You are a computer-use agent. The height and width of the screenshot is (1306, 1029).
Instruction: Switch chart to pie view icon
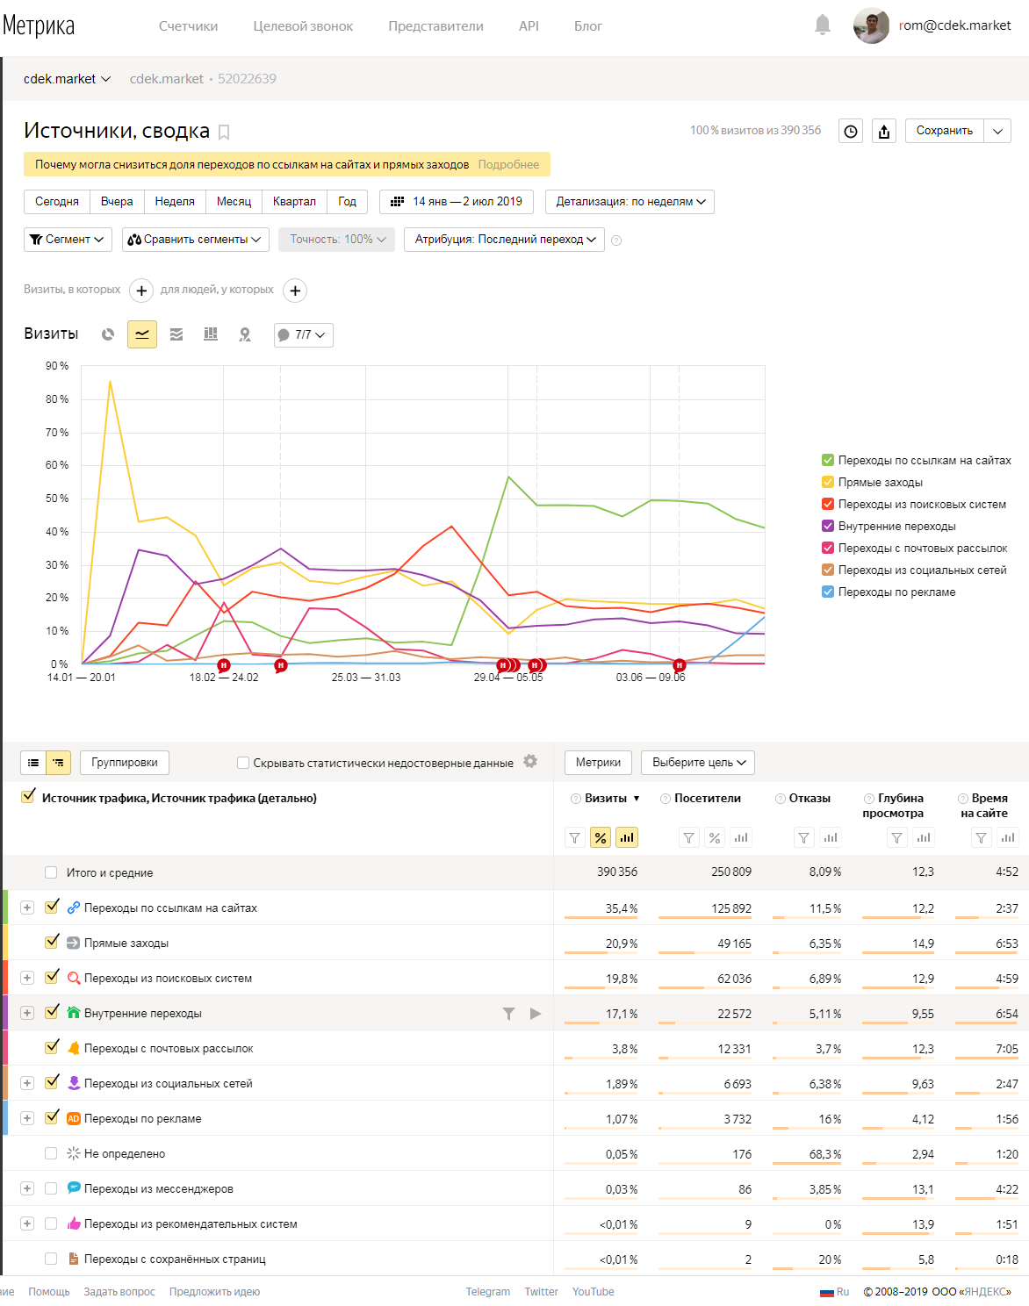[108, 334]
